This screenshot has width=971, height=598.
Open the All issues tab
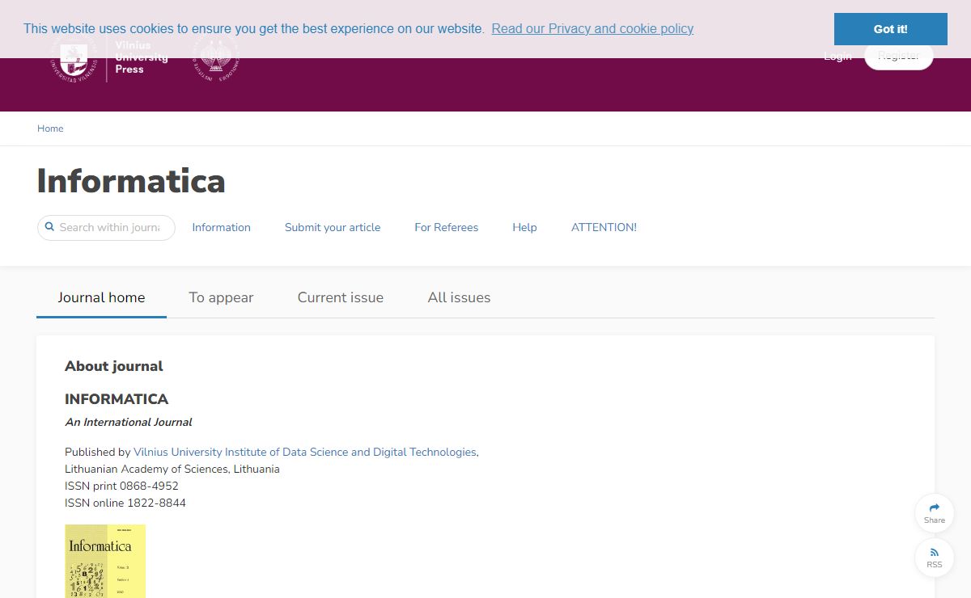click(459, 297)
